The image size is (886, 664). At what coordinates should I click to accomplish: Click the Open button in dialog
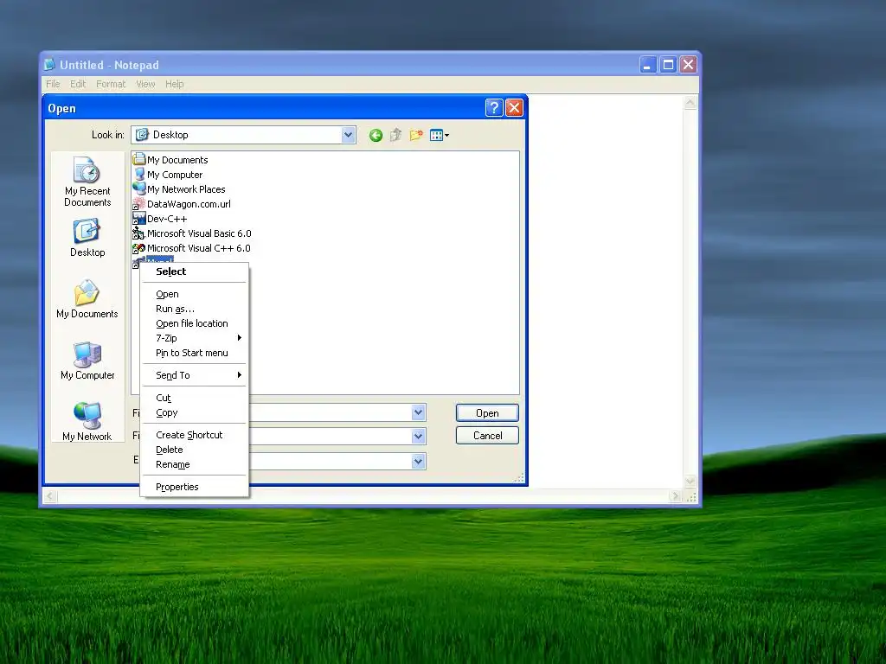tap(487, 413)
